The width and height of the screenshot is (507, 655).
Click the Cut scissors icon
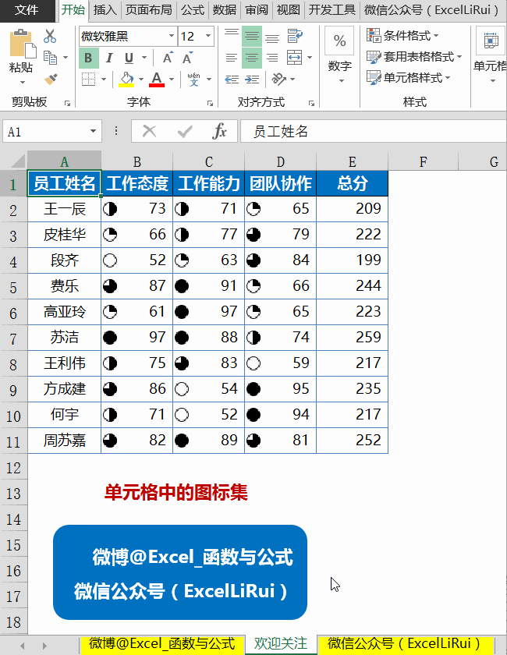50,37
